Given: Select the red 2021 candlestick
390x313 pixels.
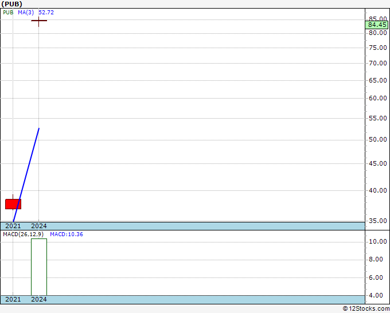Looking at the screenshot, I should coord(13,204).
